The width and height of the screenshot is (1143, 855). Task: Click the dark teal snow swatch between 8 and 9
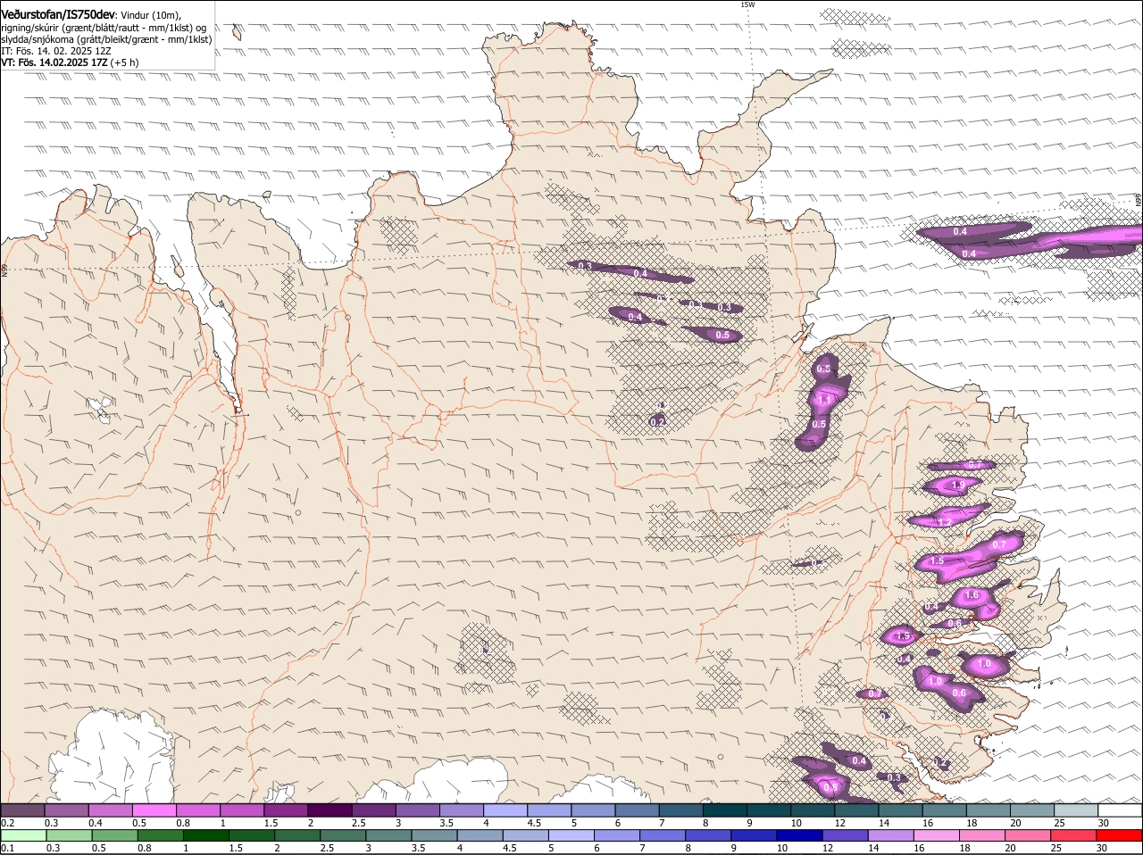coord(725,810)
